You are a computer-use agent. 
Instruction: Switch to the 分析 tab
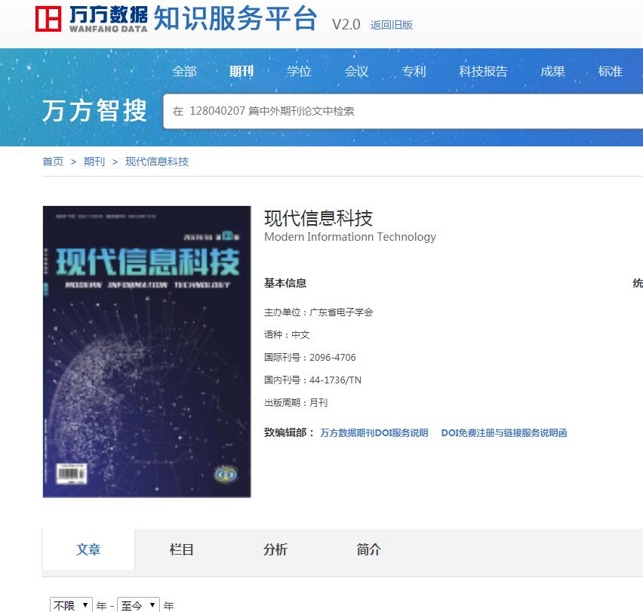[275, 549]
